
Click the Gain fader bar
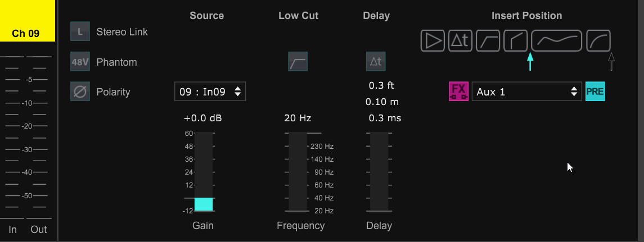203,172
